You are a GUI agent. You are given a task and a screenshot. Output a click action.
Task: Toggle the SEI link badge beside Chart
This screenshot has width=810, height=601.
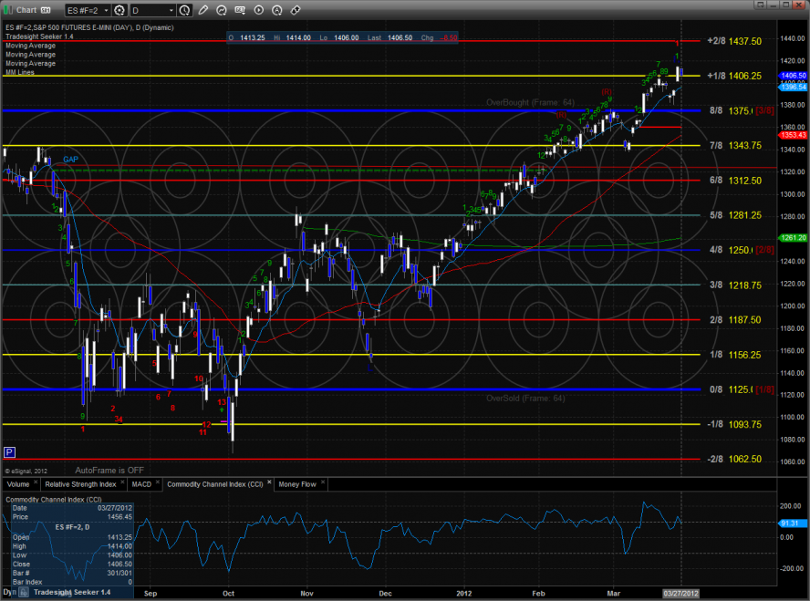pos(45,10)
